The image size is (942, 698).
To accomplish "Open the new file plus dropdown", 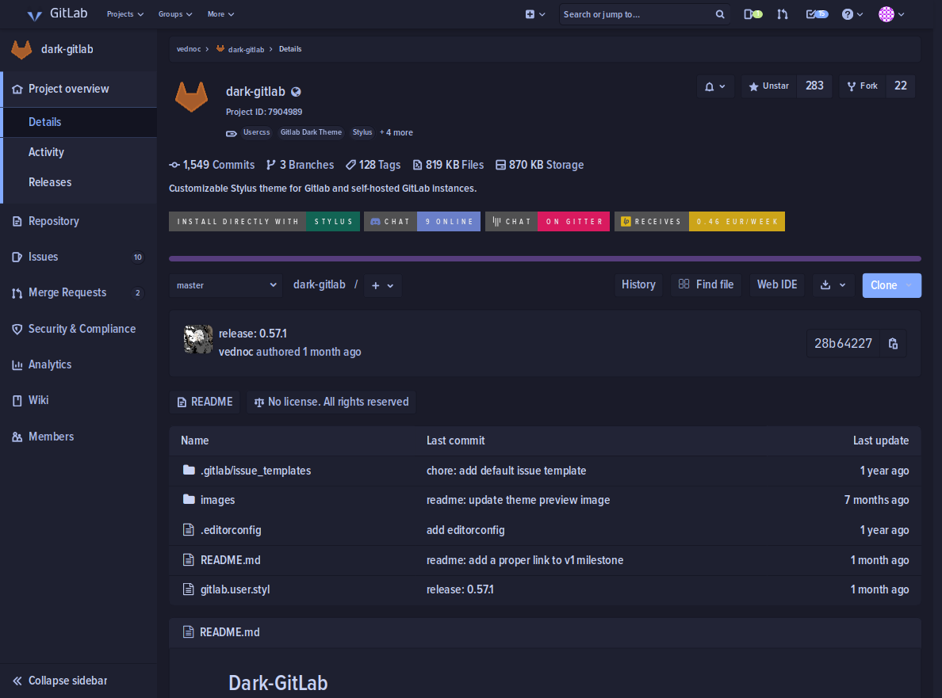I will pyautogui.click(x=383, y=285).
